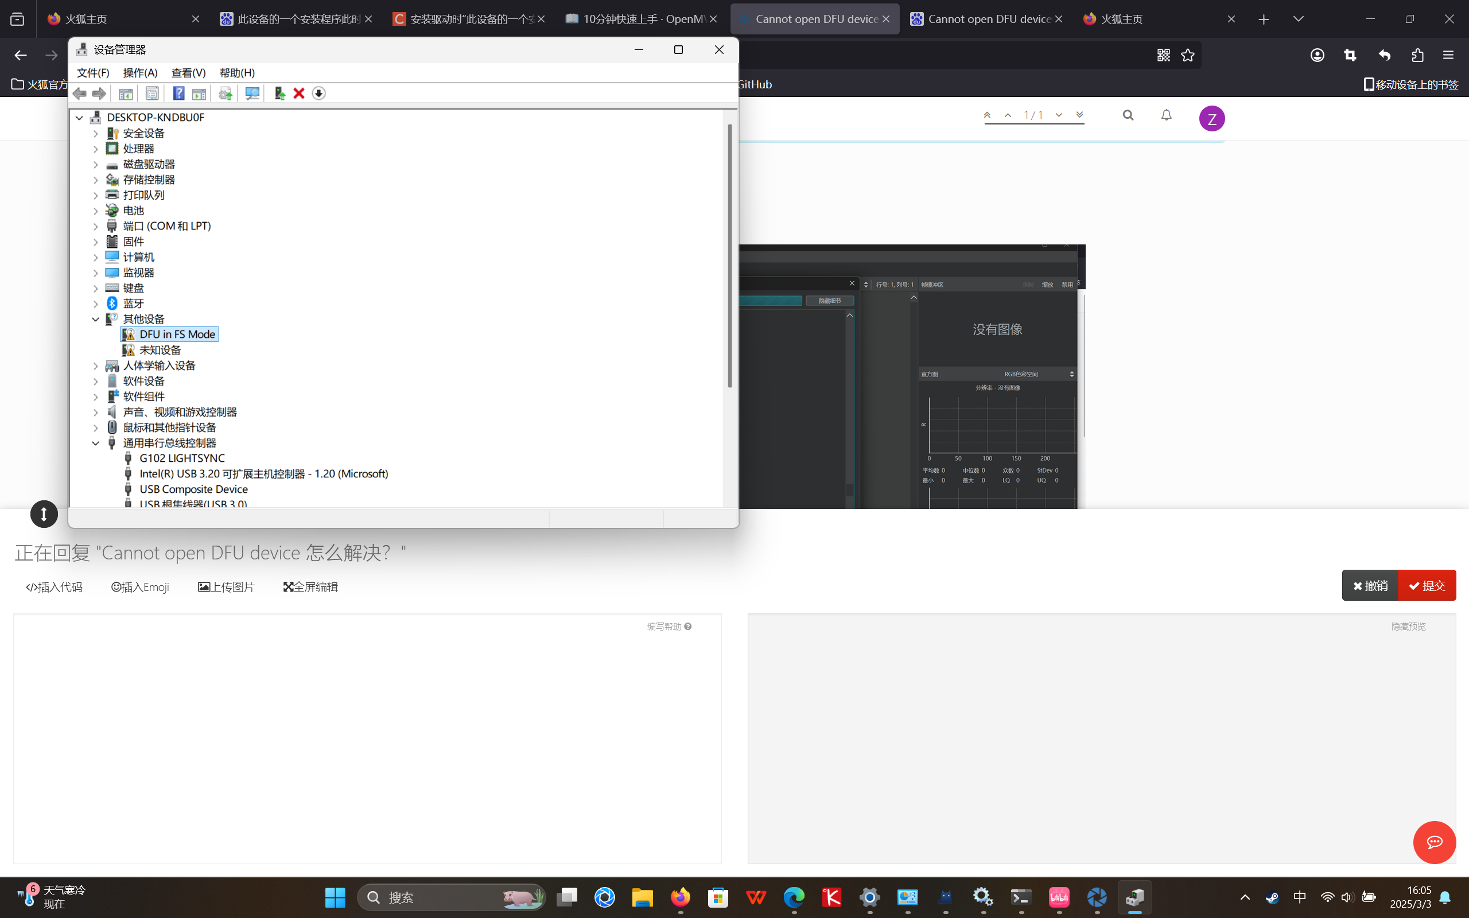Image resolution: width=1469 pixels, height=918 pixels.
Task: Expand the 蓝牙 category
Action: point(95,304)
